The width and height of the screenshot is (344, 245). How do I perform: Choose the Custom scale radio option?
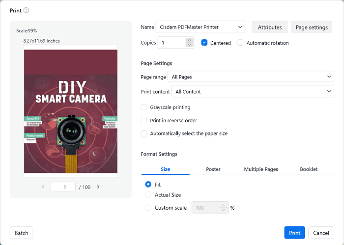pyautogui.click(x=148, y=208)
